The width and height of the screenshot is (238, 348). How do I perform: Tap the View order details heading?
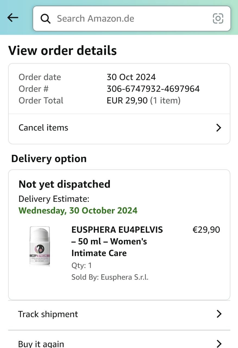pyautogui.click(x=62, y=51)
